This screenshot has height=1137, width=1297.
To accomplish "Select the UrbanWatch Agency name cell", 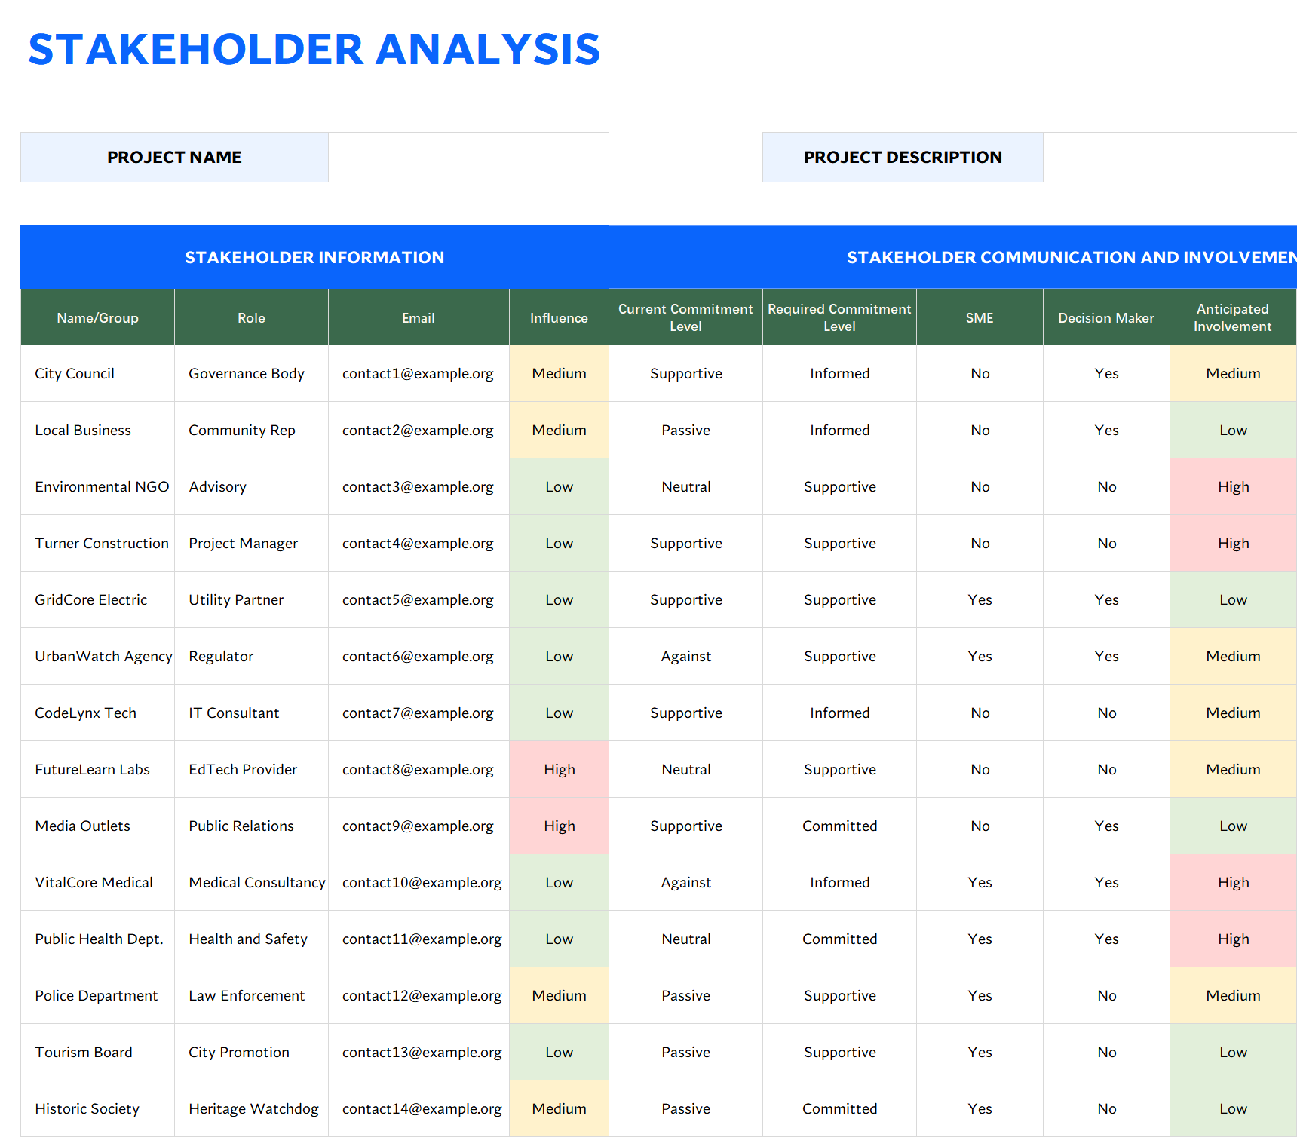I will [x=98, y=656].
